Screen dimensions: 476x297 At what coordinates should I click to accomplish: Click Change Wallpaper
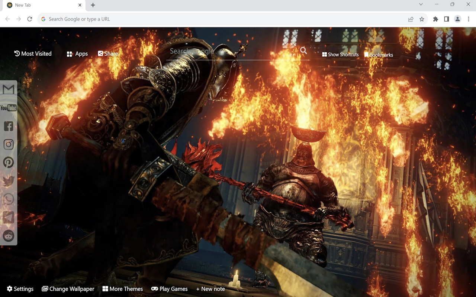(x=68, y=289)
